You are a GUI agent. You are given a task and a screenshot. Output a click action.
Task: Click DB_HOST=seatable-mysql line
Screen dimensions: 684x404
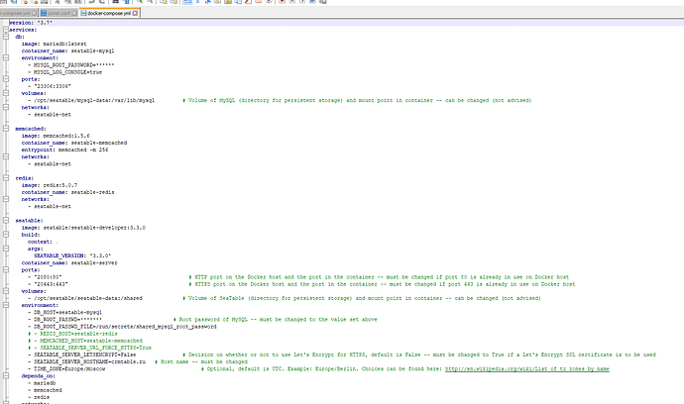click(x=67, y=313)
